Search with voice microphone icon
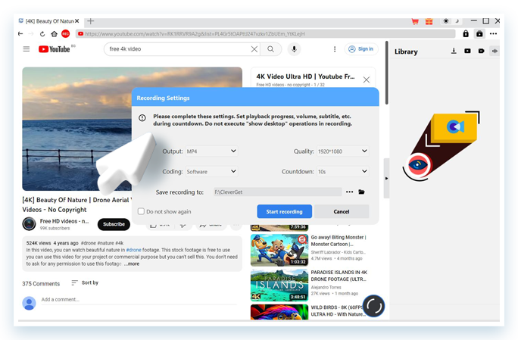Image resolution: width=518 pixels, height=340 pixels. [x=294, y=49]
